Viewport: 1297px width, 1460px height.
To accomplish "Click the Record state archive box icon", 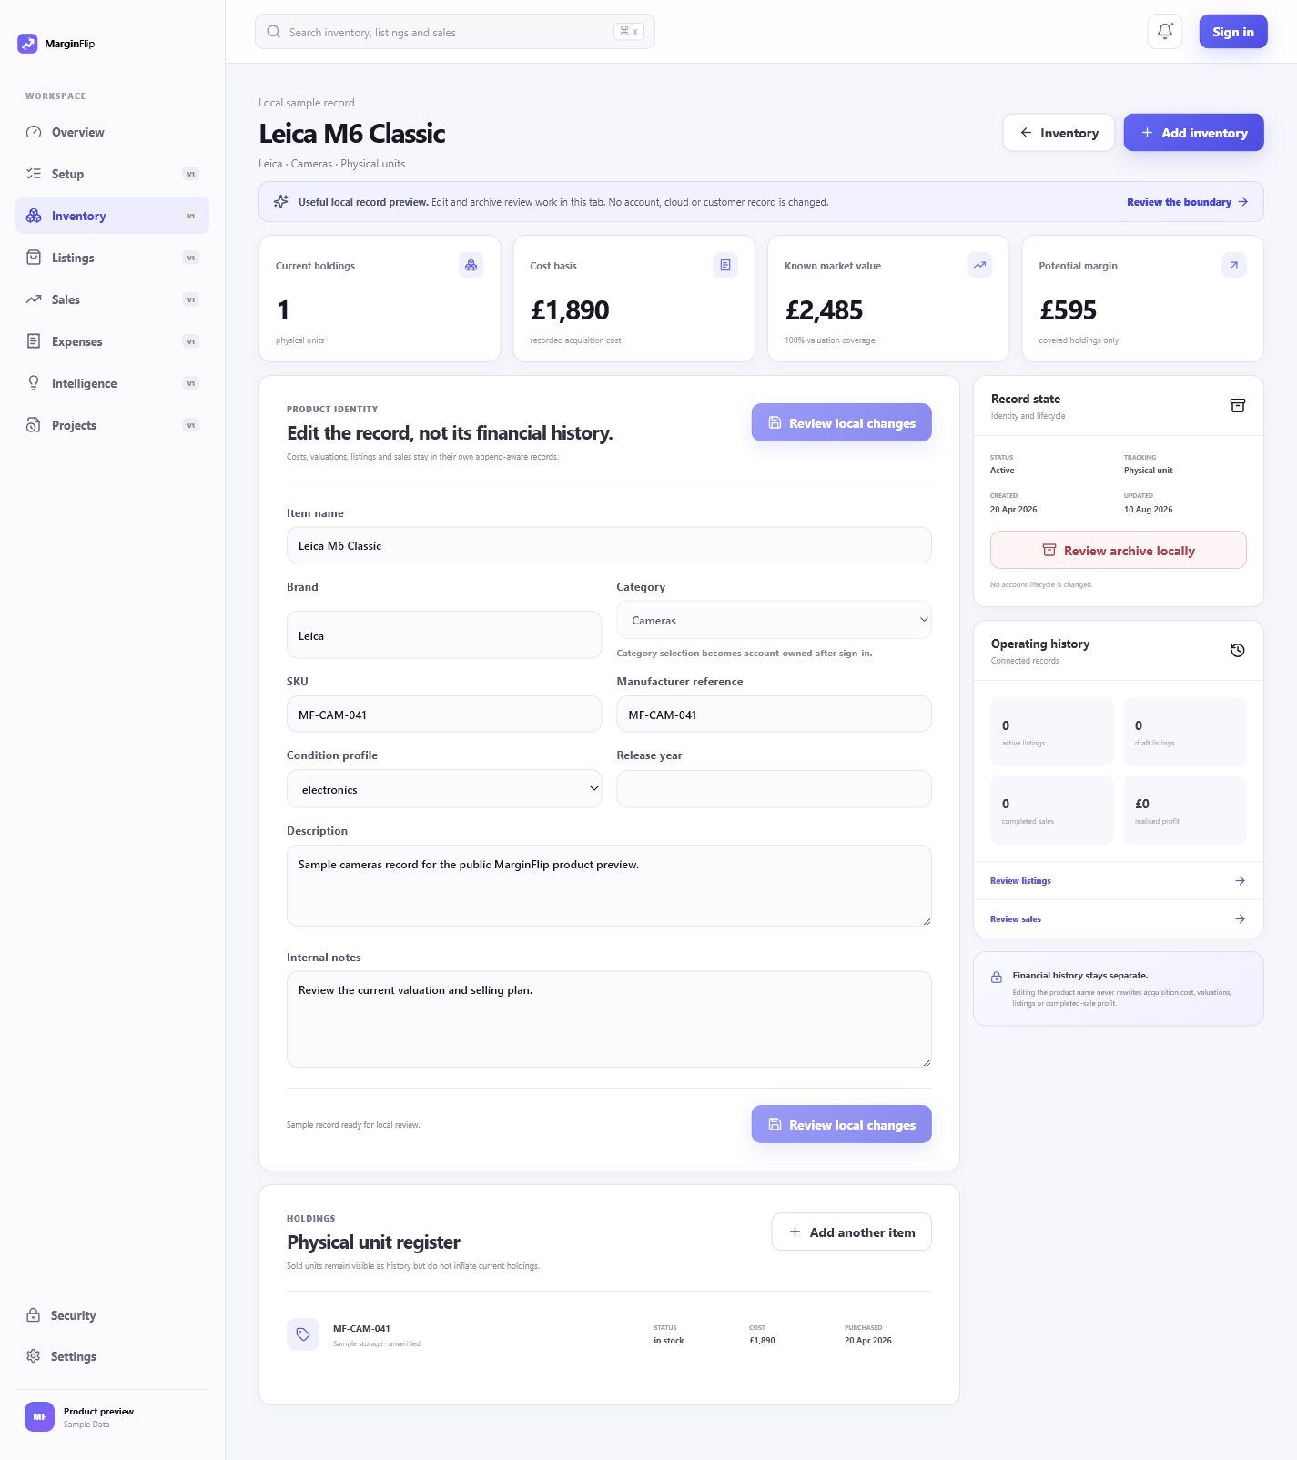I will click(x=1238, y=405).
